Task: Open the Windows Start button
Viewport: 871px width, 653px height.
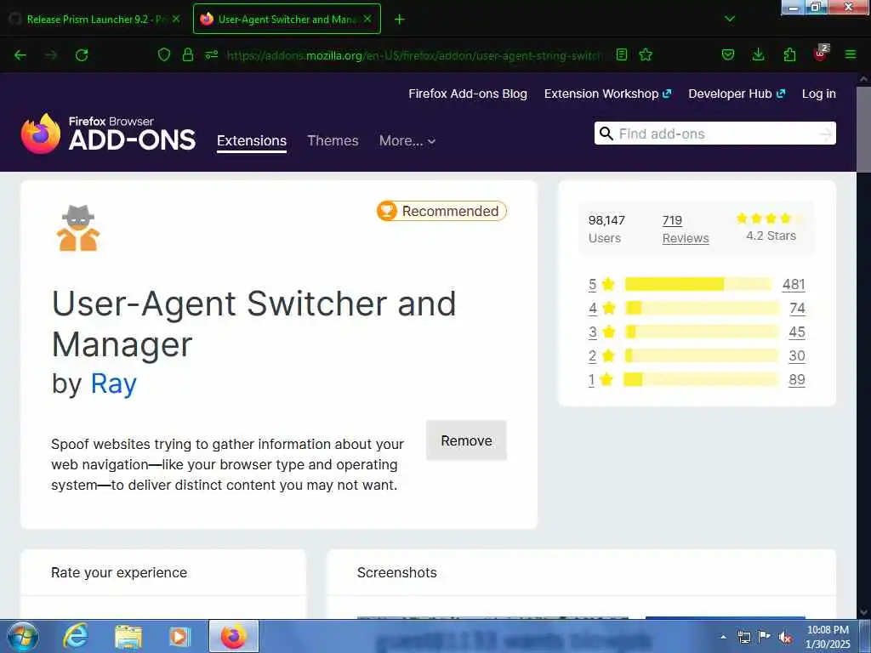Action: 23,636
